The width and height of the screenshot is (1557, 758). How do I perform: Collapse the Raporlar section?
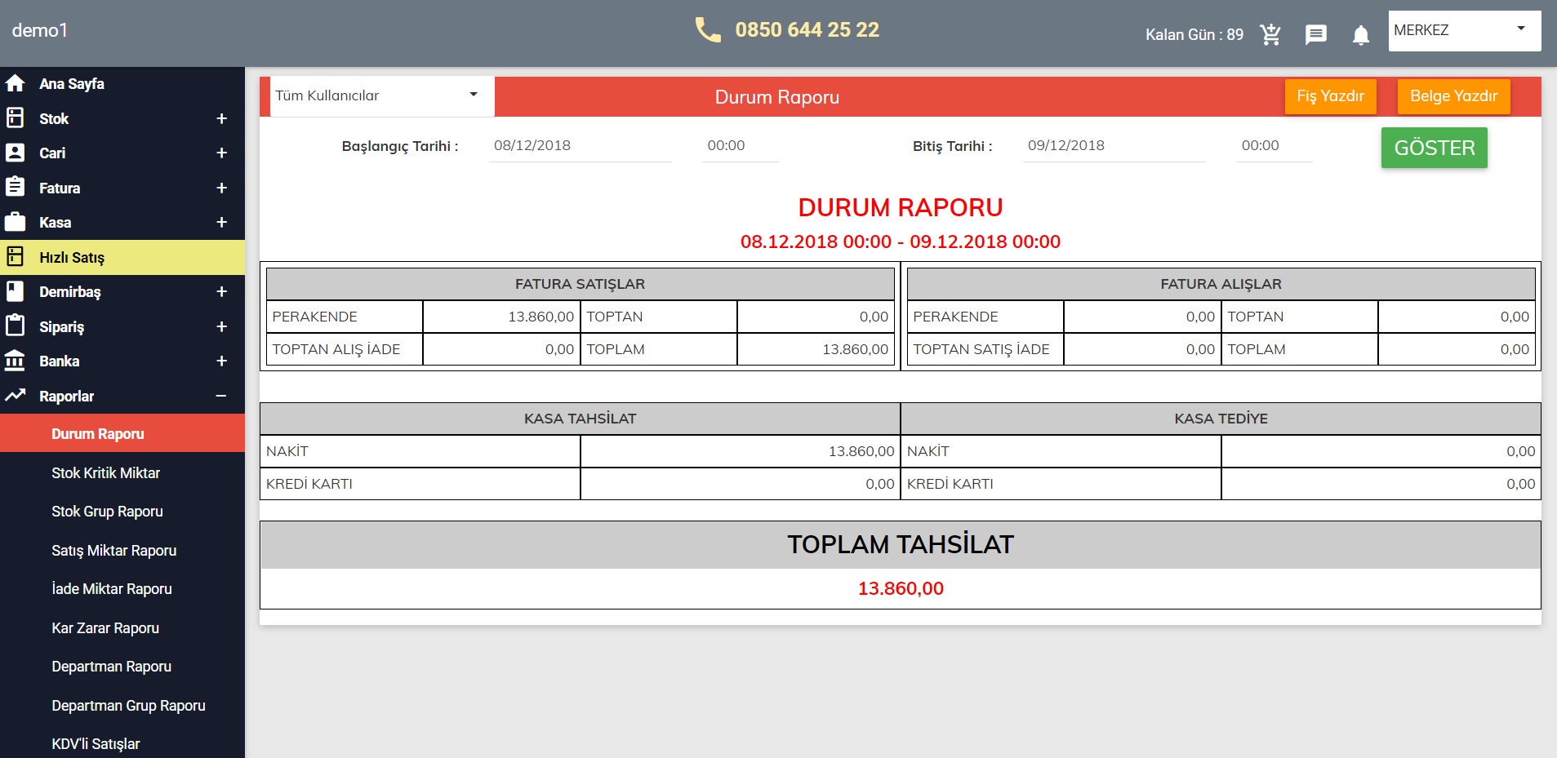coord(221,396)
